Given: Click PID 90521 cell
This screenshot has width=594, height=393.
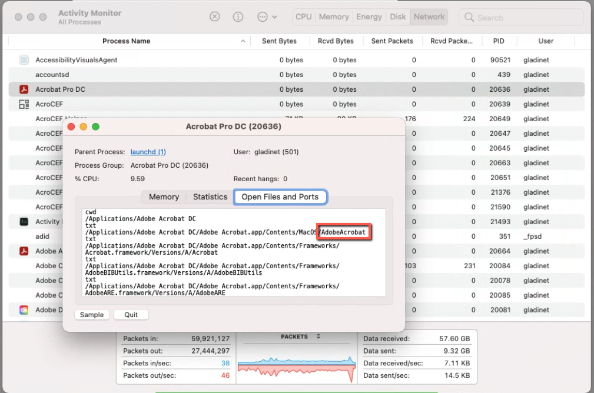Looking at the screenshot, I should point(500,60).
